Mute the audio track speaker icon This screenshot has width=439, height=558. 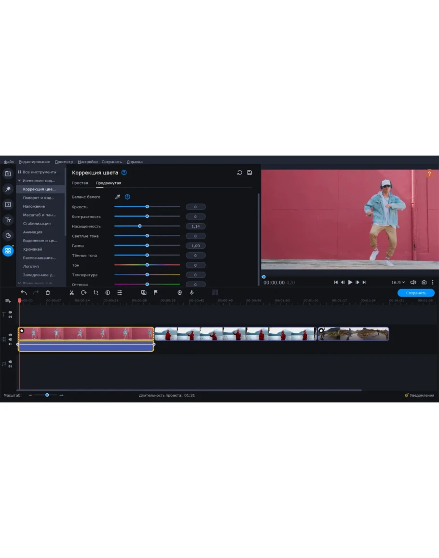(x=10, y=362)
